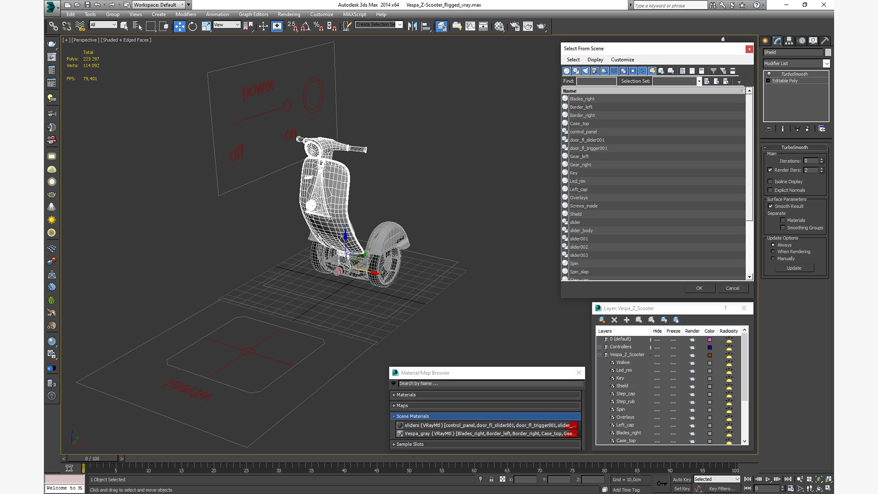Open the Graph Editors menu
Viewport: 878px width, 494px height.
click(253, 15)
